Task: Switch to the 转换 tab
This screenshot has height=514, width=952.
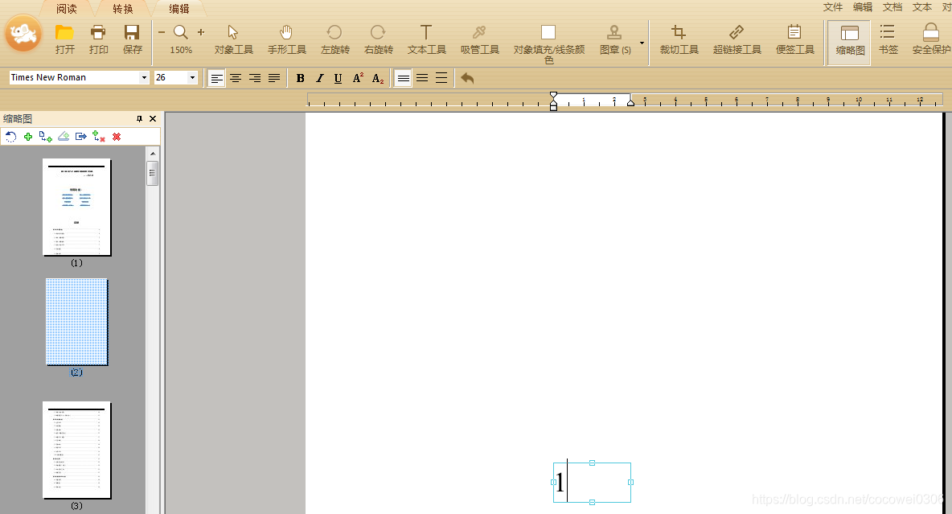Action: (123, 9)
